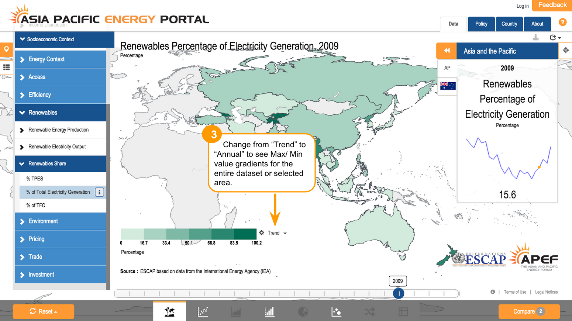
Task: Select the AP region selector
Action: (x=447, y=68)
